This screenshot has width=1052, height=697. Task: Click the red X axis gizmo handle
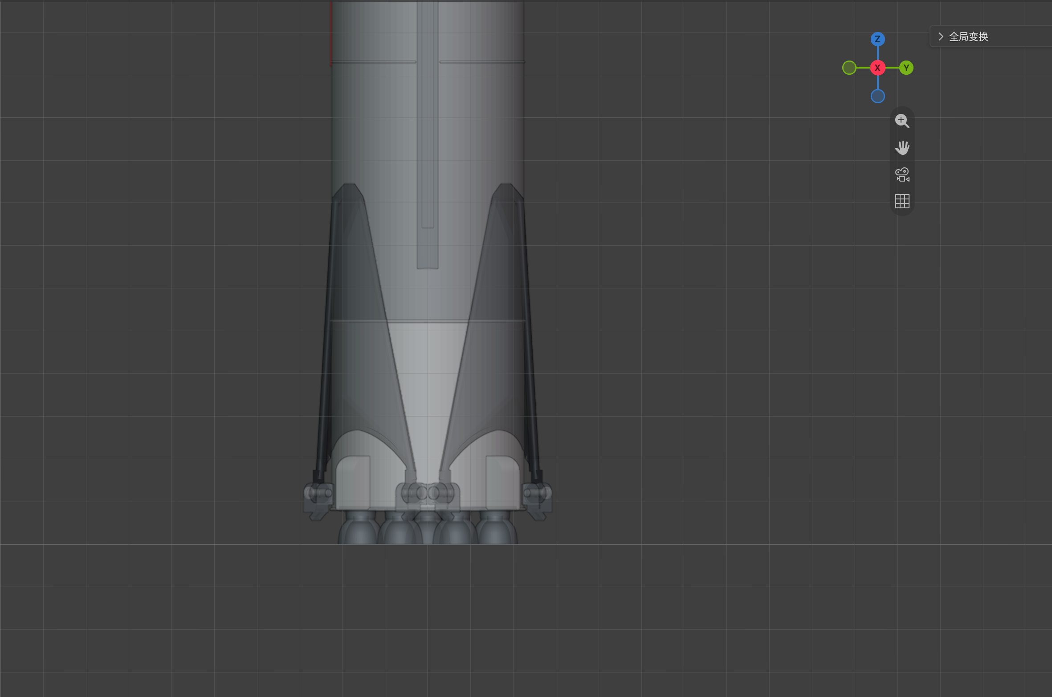point(877,68)
